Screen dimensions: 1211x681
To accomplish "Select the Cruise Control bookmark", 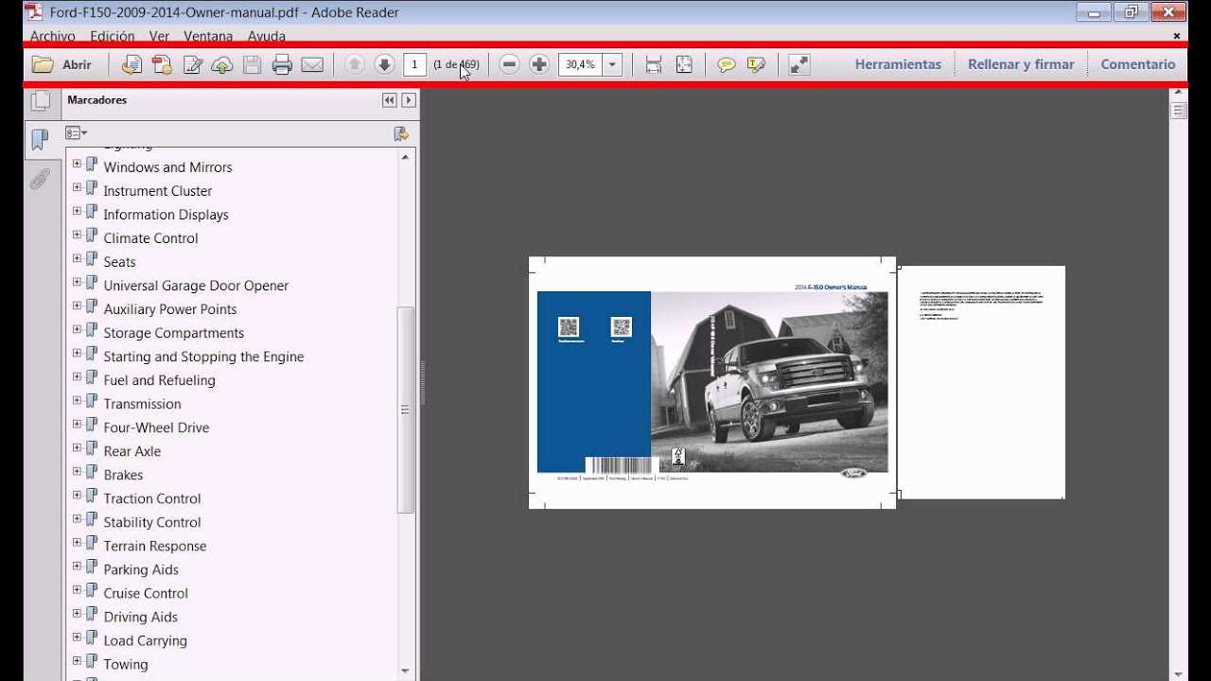I will (146, 593).
